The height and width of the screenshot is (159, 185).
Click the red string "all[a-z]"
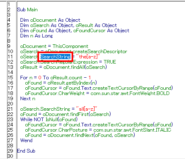coord(86,109)
